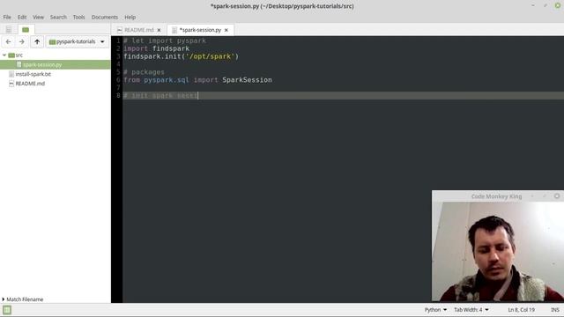Show the file browser side panel
Image resolution: width=564 pixels, height=317 pixels.
(26, 29)
